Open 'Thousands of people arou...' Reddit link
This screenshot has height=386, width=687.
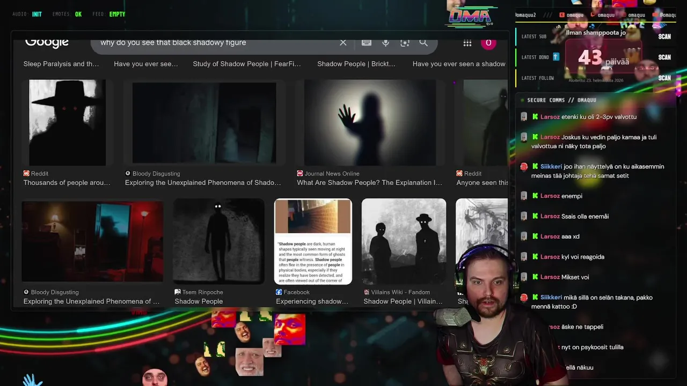coord(67,183)
